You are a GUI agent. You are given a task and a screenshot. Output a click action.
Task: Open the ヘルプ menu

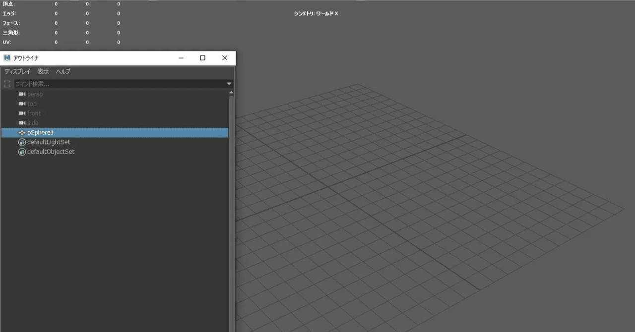pos(63,71)
